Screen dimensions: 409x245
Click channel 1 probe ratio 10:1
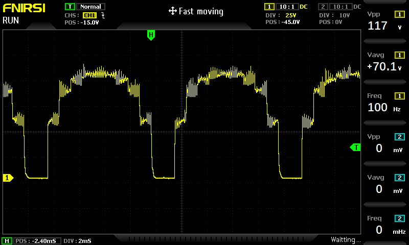[287, 7]
